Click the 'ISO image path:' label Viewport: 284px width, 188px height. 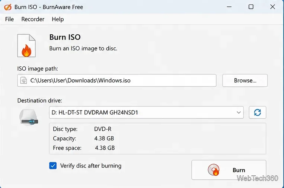click(38, 68)
